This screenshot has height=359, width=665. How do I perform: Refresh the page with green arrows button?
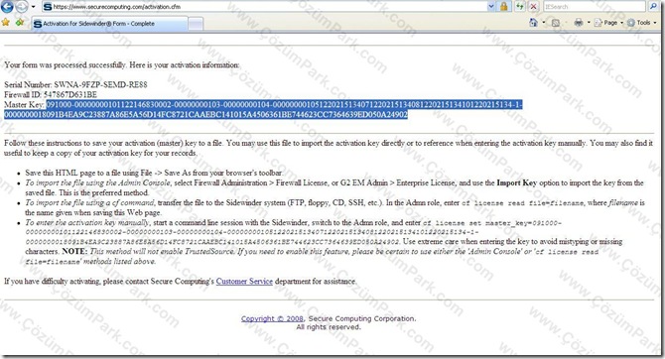coord(519,7)
